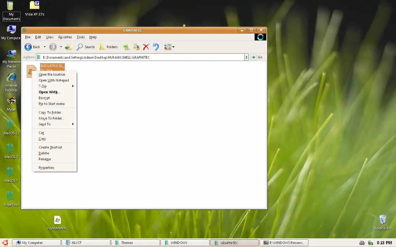Click the safely remove hardware tray icon
The image size is (396, 247).
[x=370, y=243]
